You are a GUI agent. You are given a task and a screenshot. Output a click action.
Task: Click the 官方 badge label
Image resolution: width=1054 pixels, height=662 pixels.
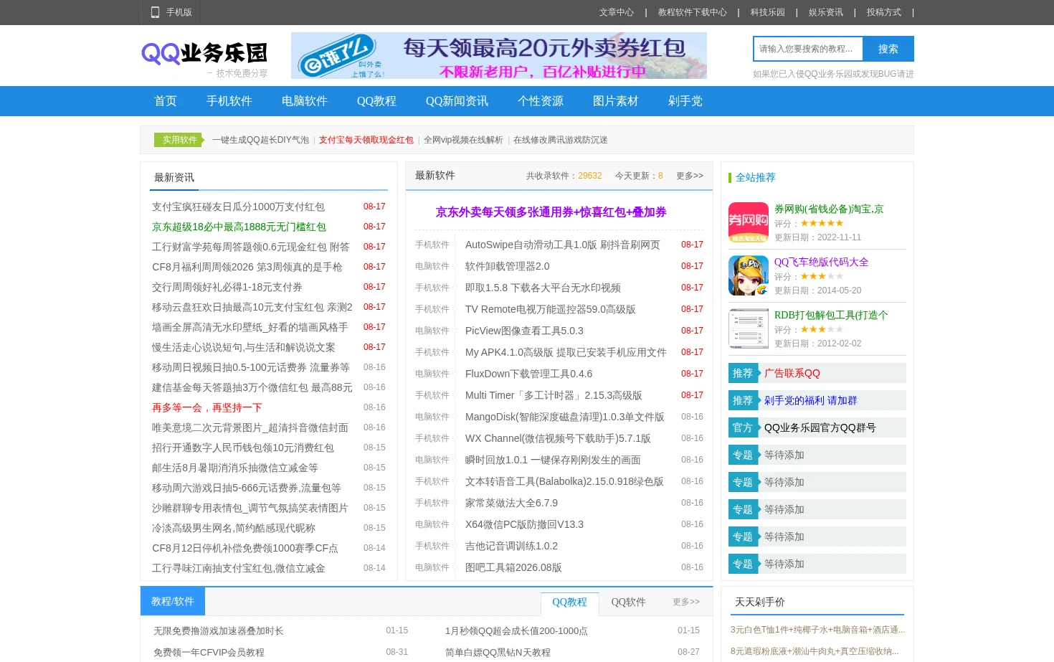click(x=743, y=427)
